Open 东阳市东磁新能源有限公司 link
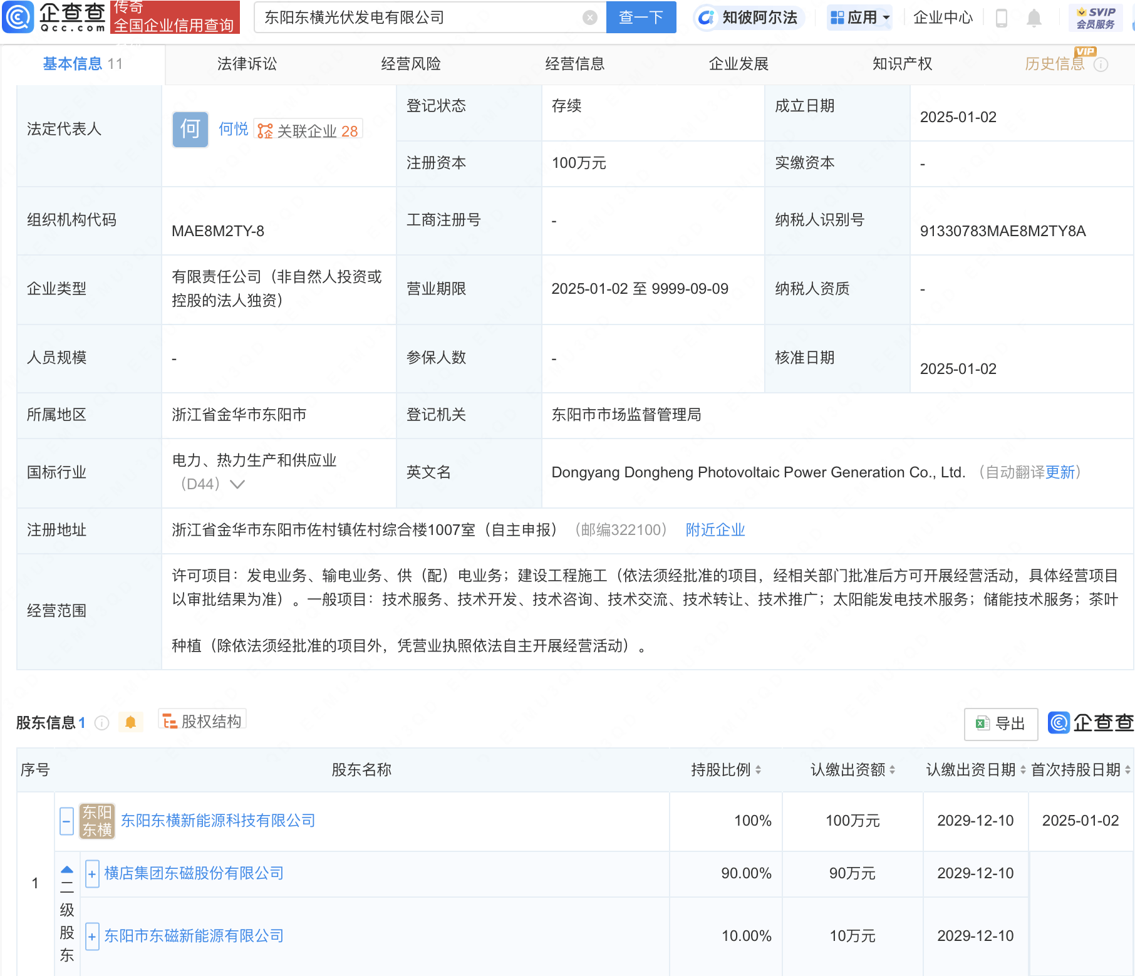Image resolution: width=1135 pixels, height=976 pixels. click(x=194, y=936)
